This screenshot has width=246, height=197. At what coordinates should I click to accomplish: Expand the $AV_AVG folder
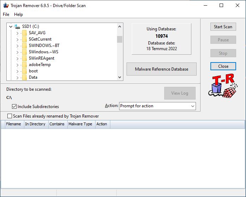17,33
